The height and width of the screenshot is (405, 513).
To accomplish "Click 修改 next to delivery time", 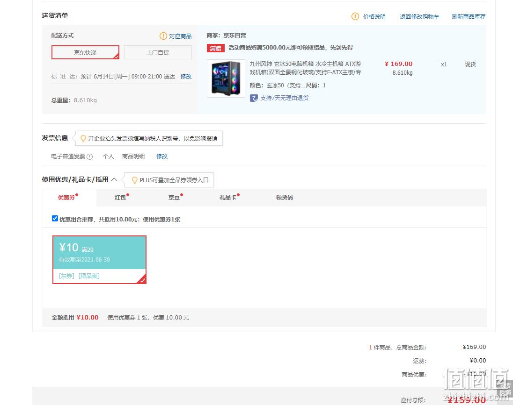I will coord(186,77).
